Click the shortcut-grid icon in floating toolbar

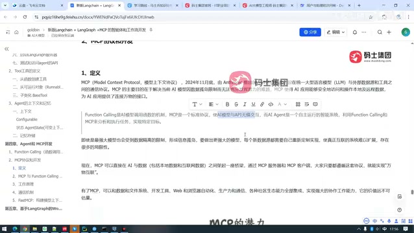pos(298,104)
